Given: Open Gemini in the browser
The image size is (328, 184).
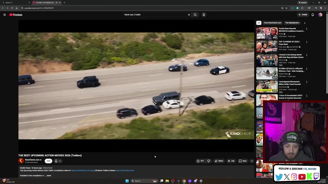Looking at the screenshot, I should [x=302, y=3].
